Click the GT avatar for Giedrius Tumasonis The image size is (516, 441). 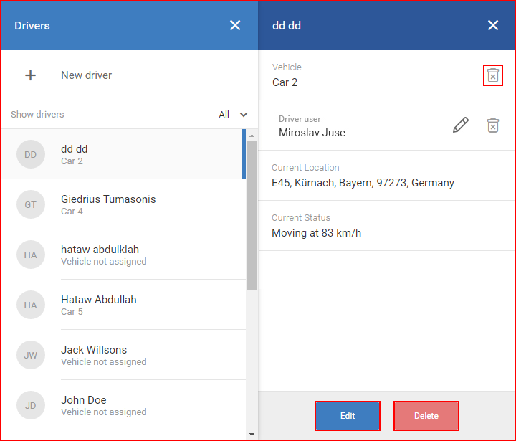[31, 204]
